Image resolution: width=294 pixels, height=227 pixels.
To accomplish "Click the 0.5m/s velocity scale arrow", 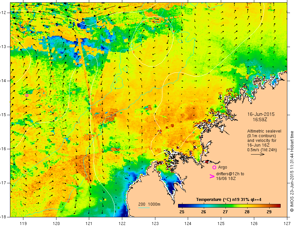I will click(x=258, y=154).
